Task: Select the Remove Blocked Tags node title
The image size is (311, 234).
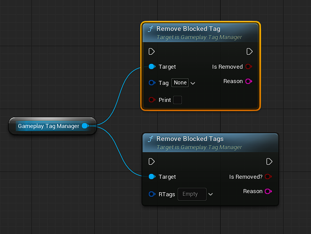Action: click(x=190, y=139)
